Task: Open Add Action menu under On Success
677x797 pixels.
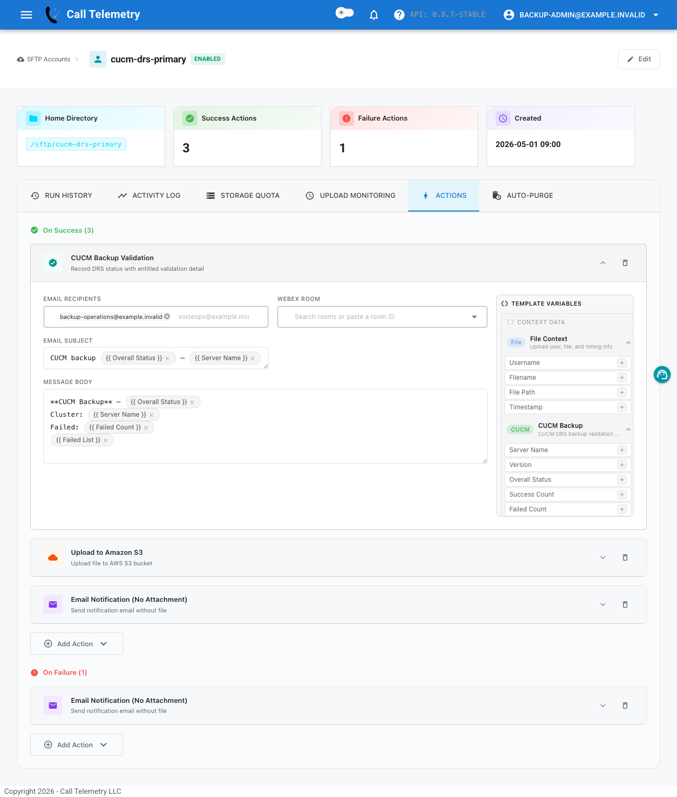Action: (77, 644)
